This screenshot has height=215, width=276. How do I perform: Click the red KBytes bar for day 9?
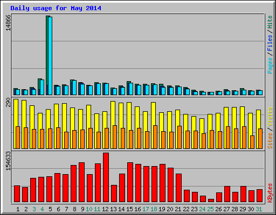(81, 182)
